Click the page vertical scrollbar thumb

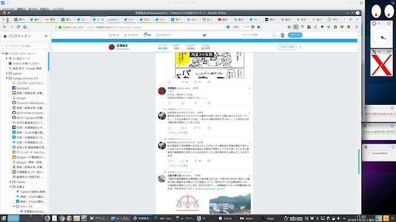click(x=359, y=162)
